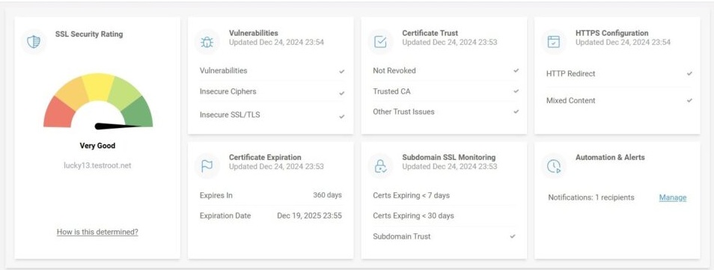Screen dimensions: 714x270
Task: Open the How is this determined? link
Action: 97,232
